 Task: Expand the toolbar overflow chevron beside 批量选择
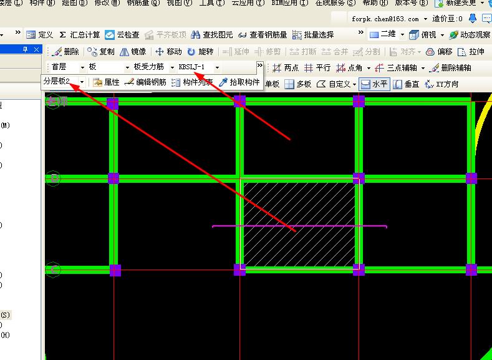tap(361, 32)
